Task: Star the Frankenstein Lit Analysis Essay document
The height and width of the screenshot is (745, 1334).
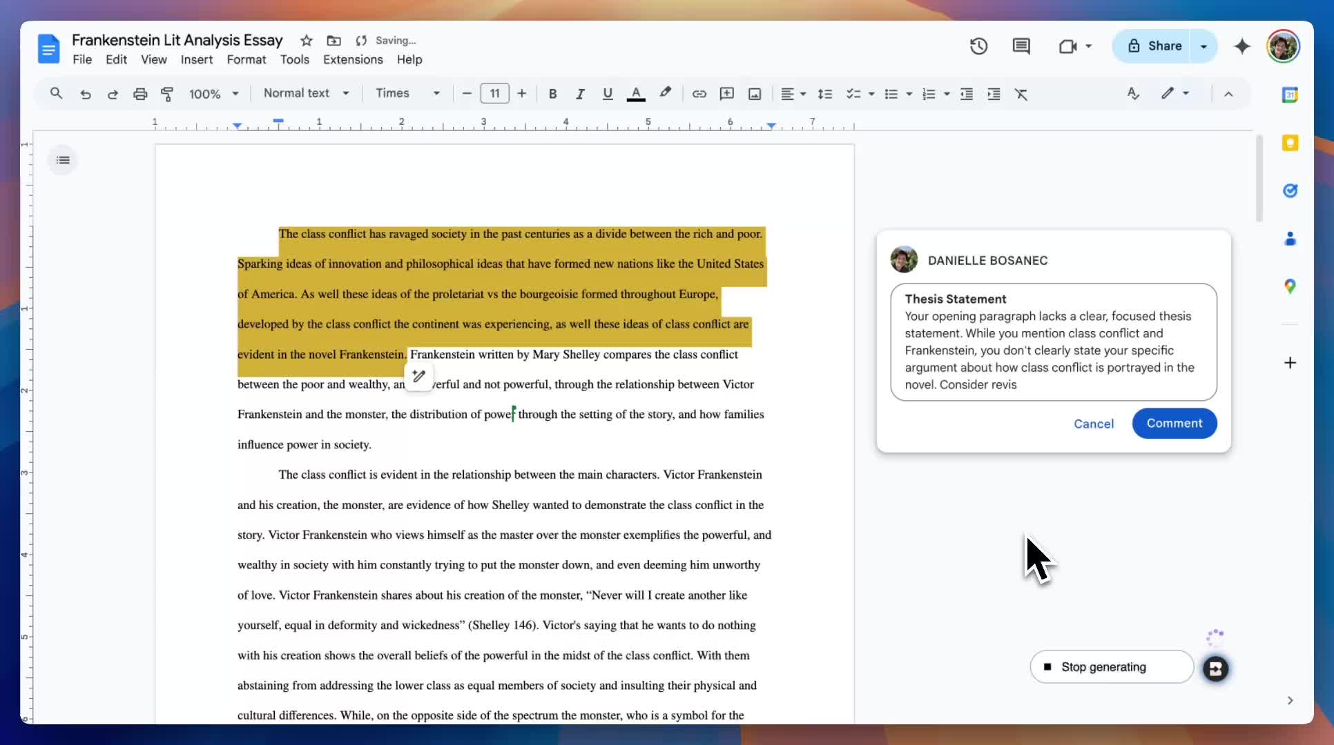Action: [307, 41]
